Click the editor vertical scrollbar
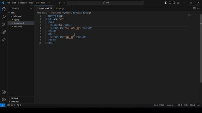Screen dimensions: 202x113 (201, 49)
